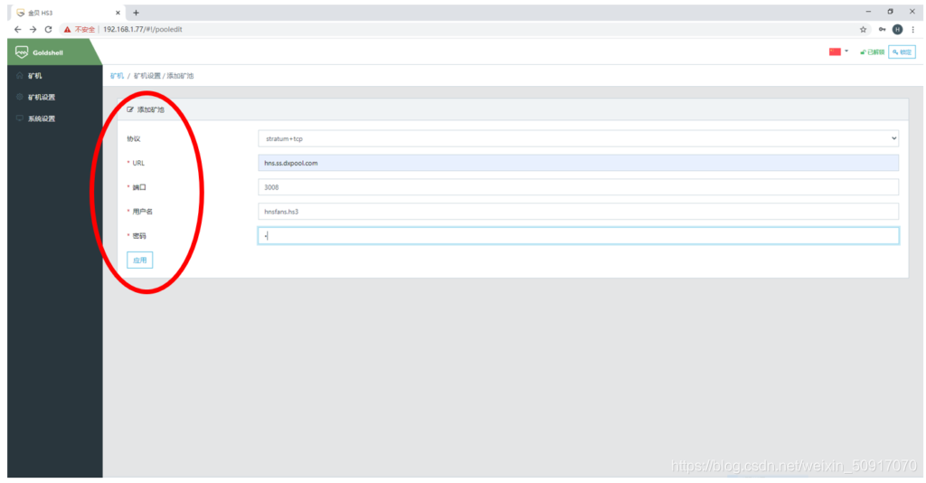Open the saved passwords key icon
The height and width of the screenshot is (483, 926).
[x=882, y=29]
